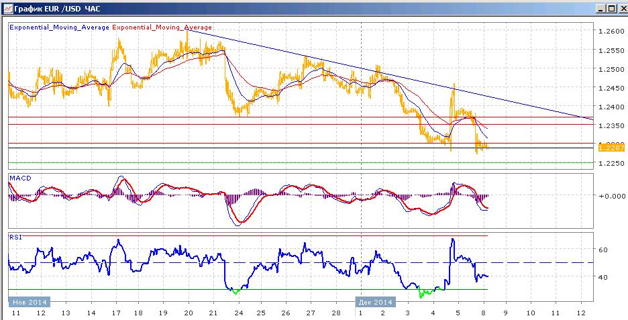Click the date 17 on time axis
This screenshot has height=320, width=628.
coord(116,313)
